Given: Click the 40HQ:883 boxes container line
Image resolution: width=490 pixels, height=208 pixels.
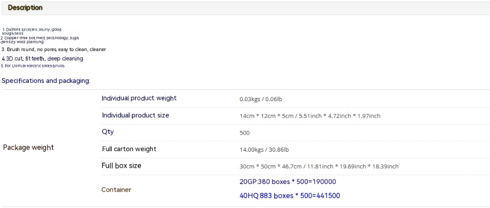Looking at the screenshot, I should pyautogui.click(x=290, y=196).
